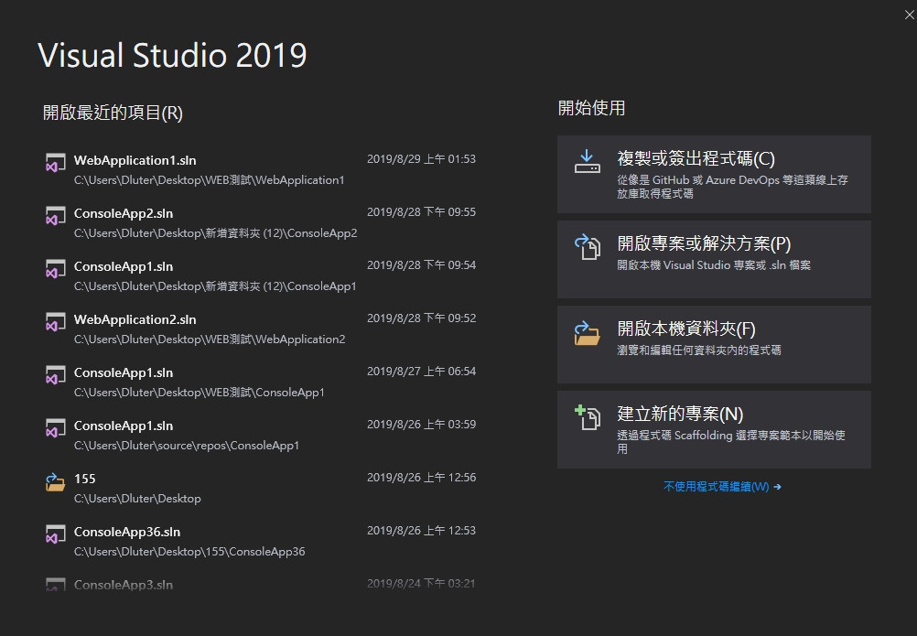Click the 開啟最近的項目(R) heading
This screenshot has height=636, width=917.
(113, 113)
